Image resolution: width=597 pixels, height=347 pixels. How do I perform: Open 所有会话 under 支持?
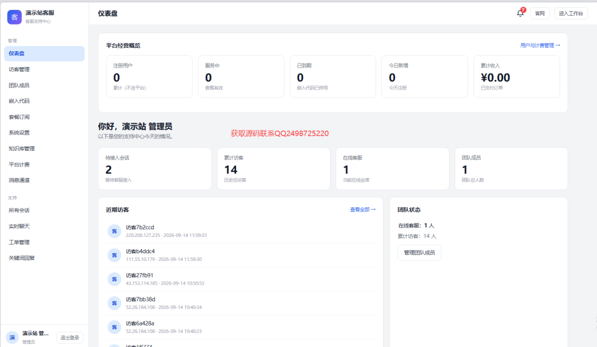[x=44, y=211]
